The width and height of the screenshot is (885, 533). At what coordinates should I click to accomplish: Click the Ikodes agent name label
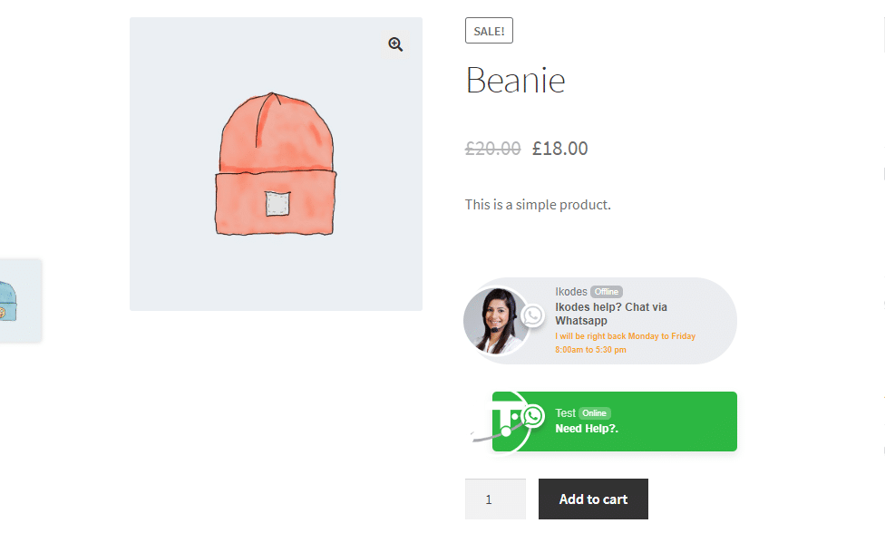coord(570,292)
